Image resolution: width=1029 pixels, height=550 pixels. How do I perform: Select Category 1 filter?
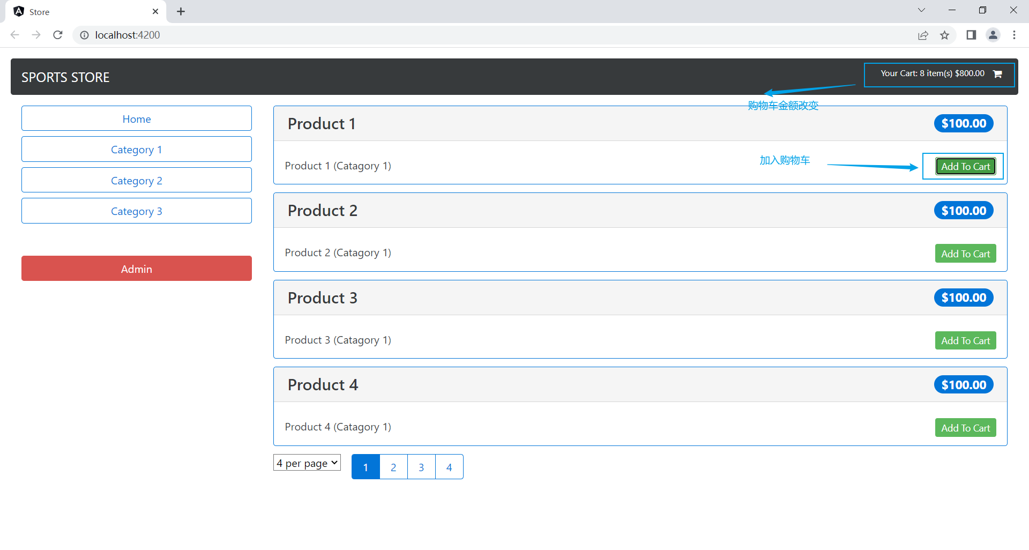point(137,150)
